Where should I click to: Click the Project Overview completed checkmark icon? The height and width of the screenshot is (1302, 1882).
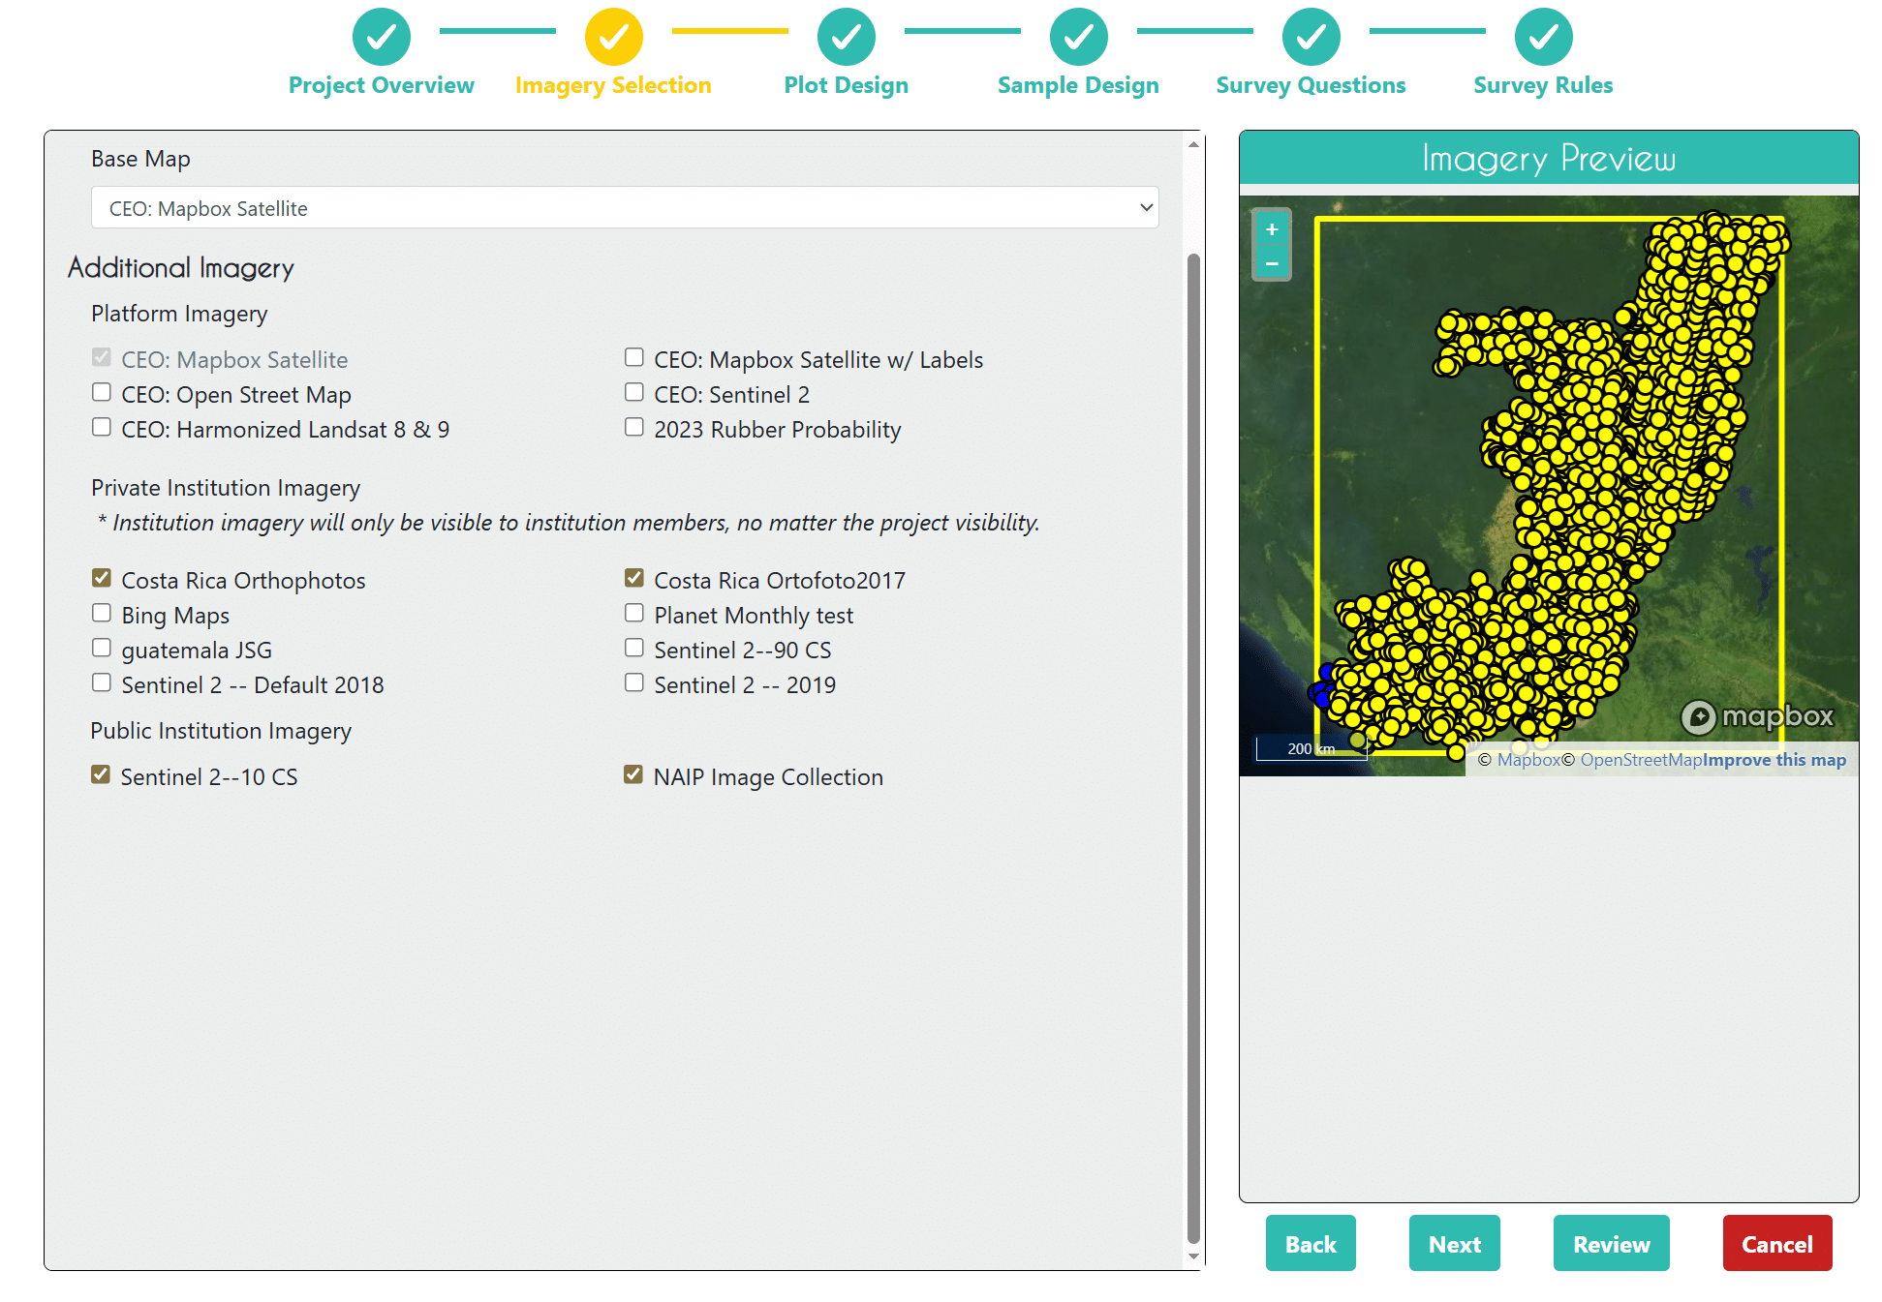[381, 36]
